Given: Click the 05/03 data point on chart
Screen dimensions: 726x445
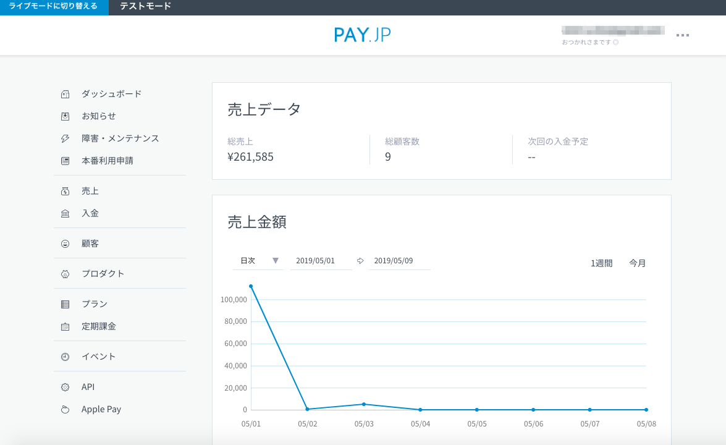Looking at the screenshot, I should (364, 404).
